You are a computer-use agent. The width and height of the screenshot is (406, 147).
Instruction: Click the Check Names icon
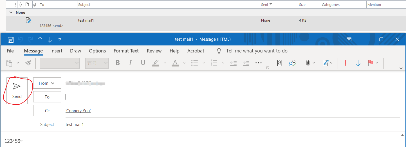coord(292,63)
